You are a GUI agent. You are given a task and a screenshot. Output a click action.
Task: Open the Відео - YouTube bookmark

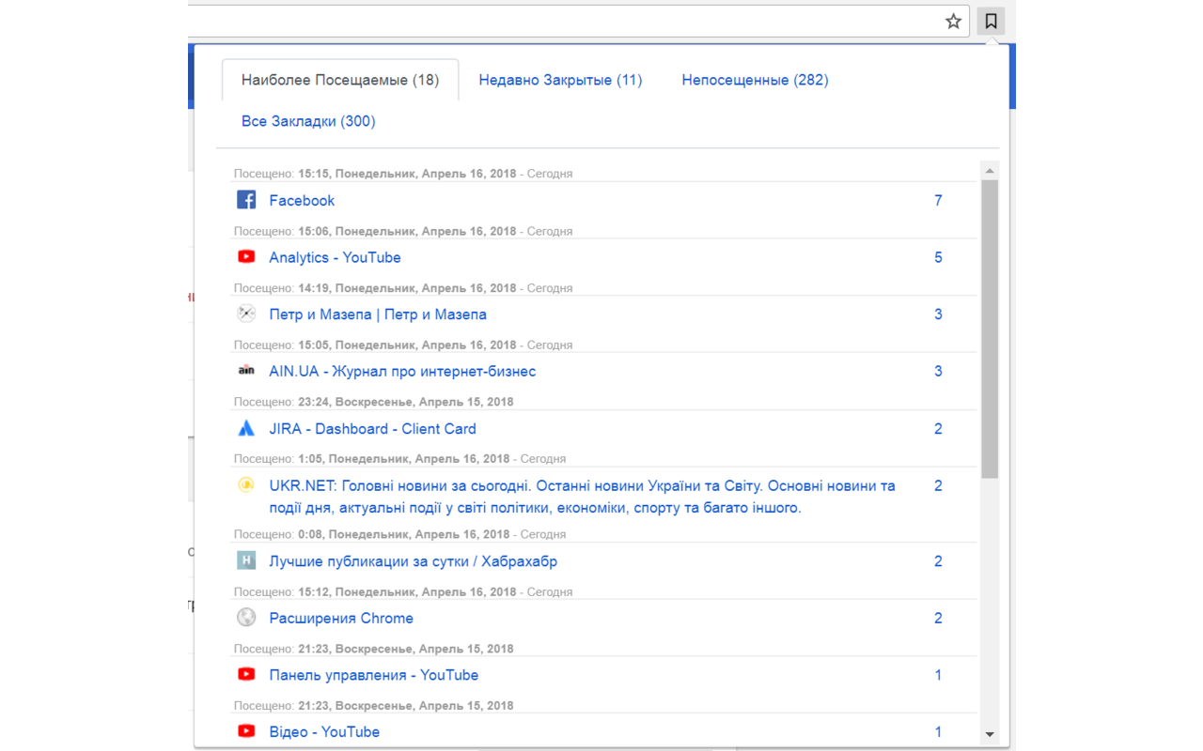pos(324,732)
